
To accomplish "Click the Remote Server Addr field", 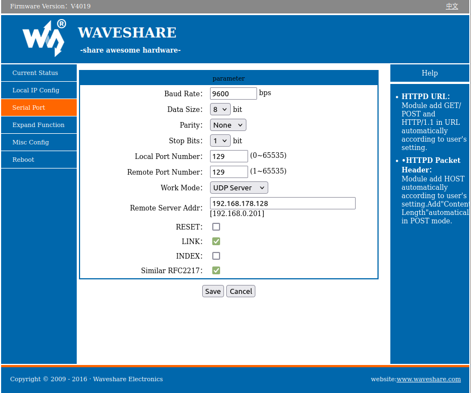I will tap(282, 203).
